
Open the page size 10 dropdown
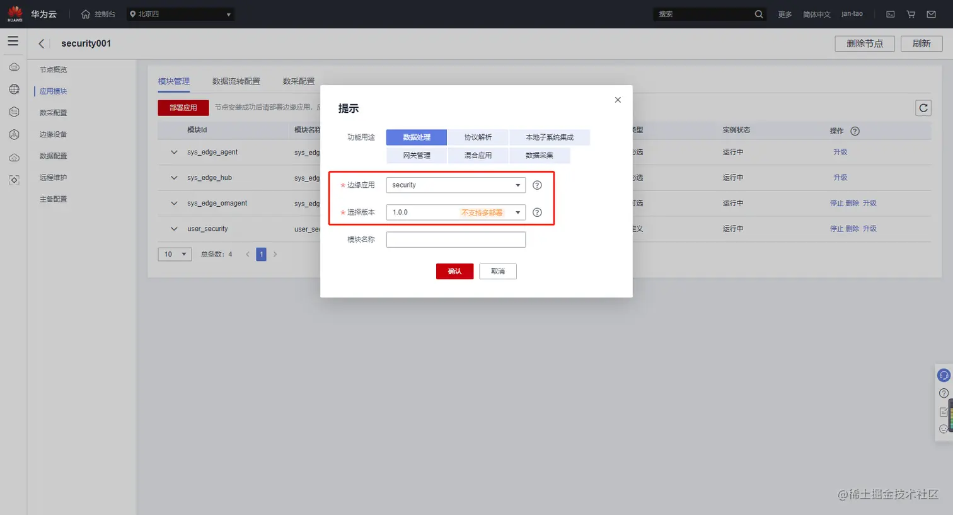pyautogui.click(x=175, y=255)
